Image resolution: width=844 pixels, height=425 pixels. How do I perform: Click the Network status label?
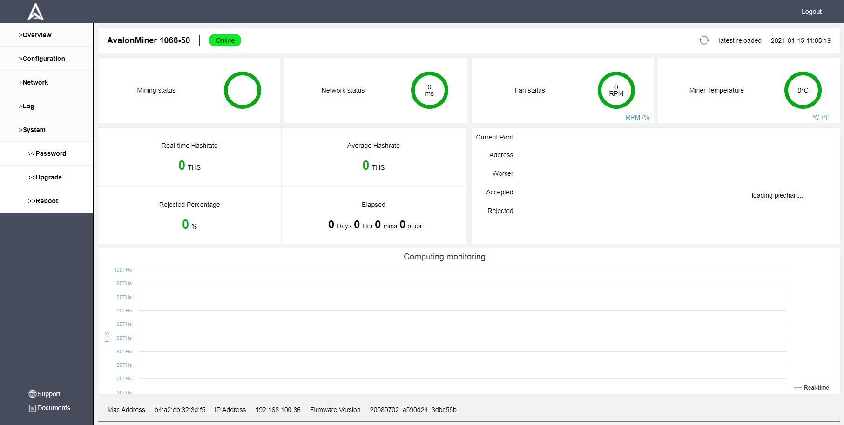click(343, 90)
